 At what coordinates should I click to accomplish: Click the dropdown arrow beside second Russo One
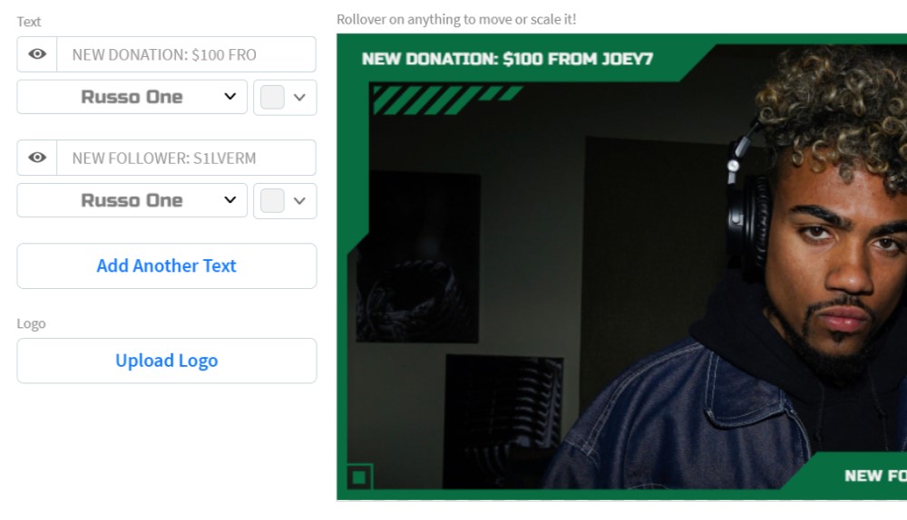point(230,200)
